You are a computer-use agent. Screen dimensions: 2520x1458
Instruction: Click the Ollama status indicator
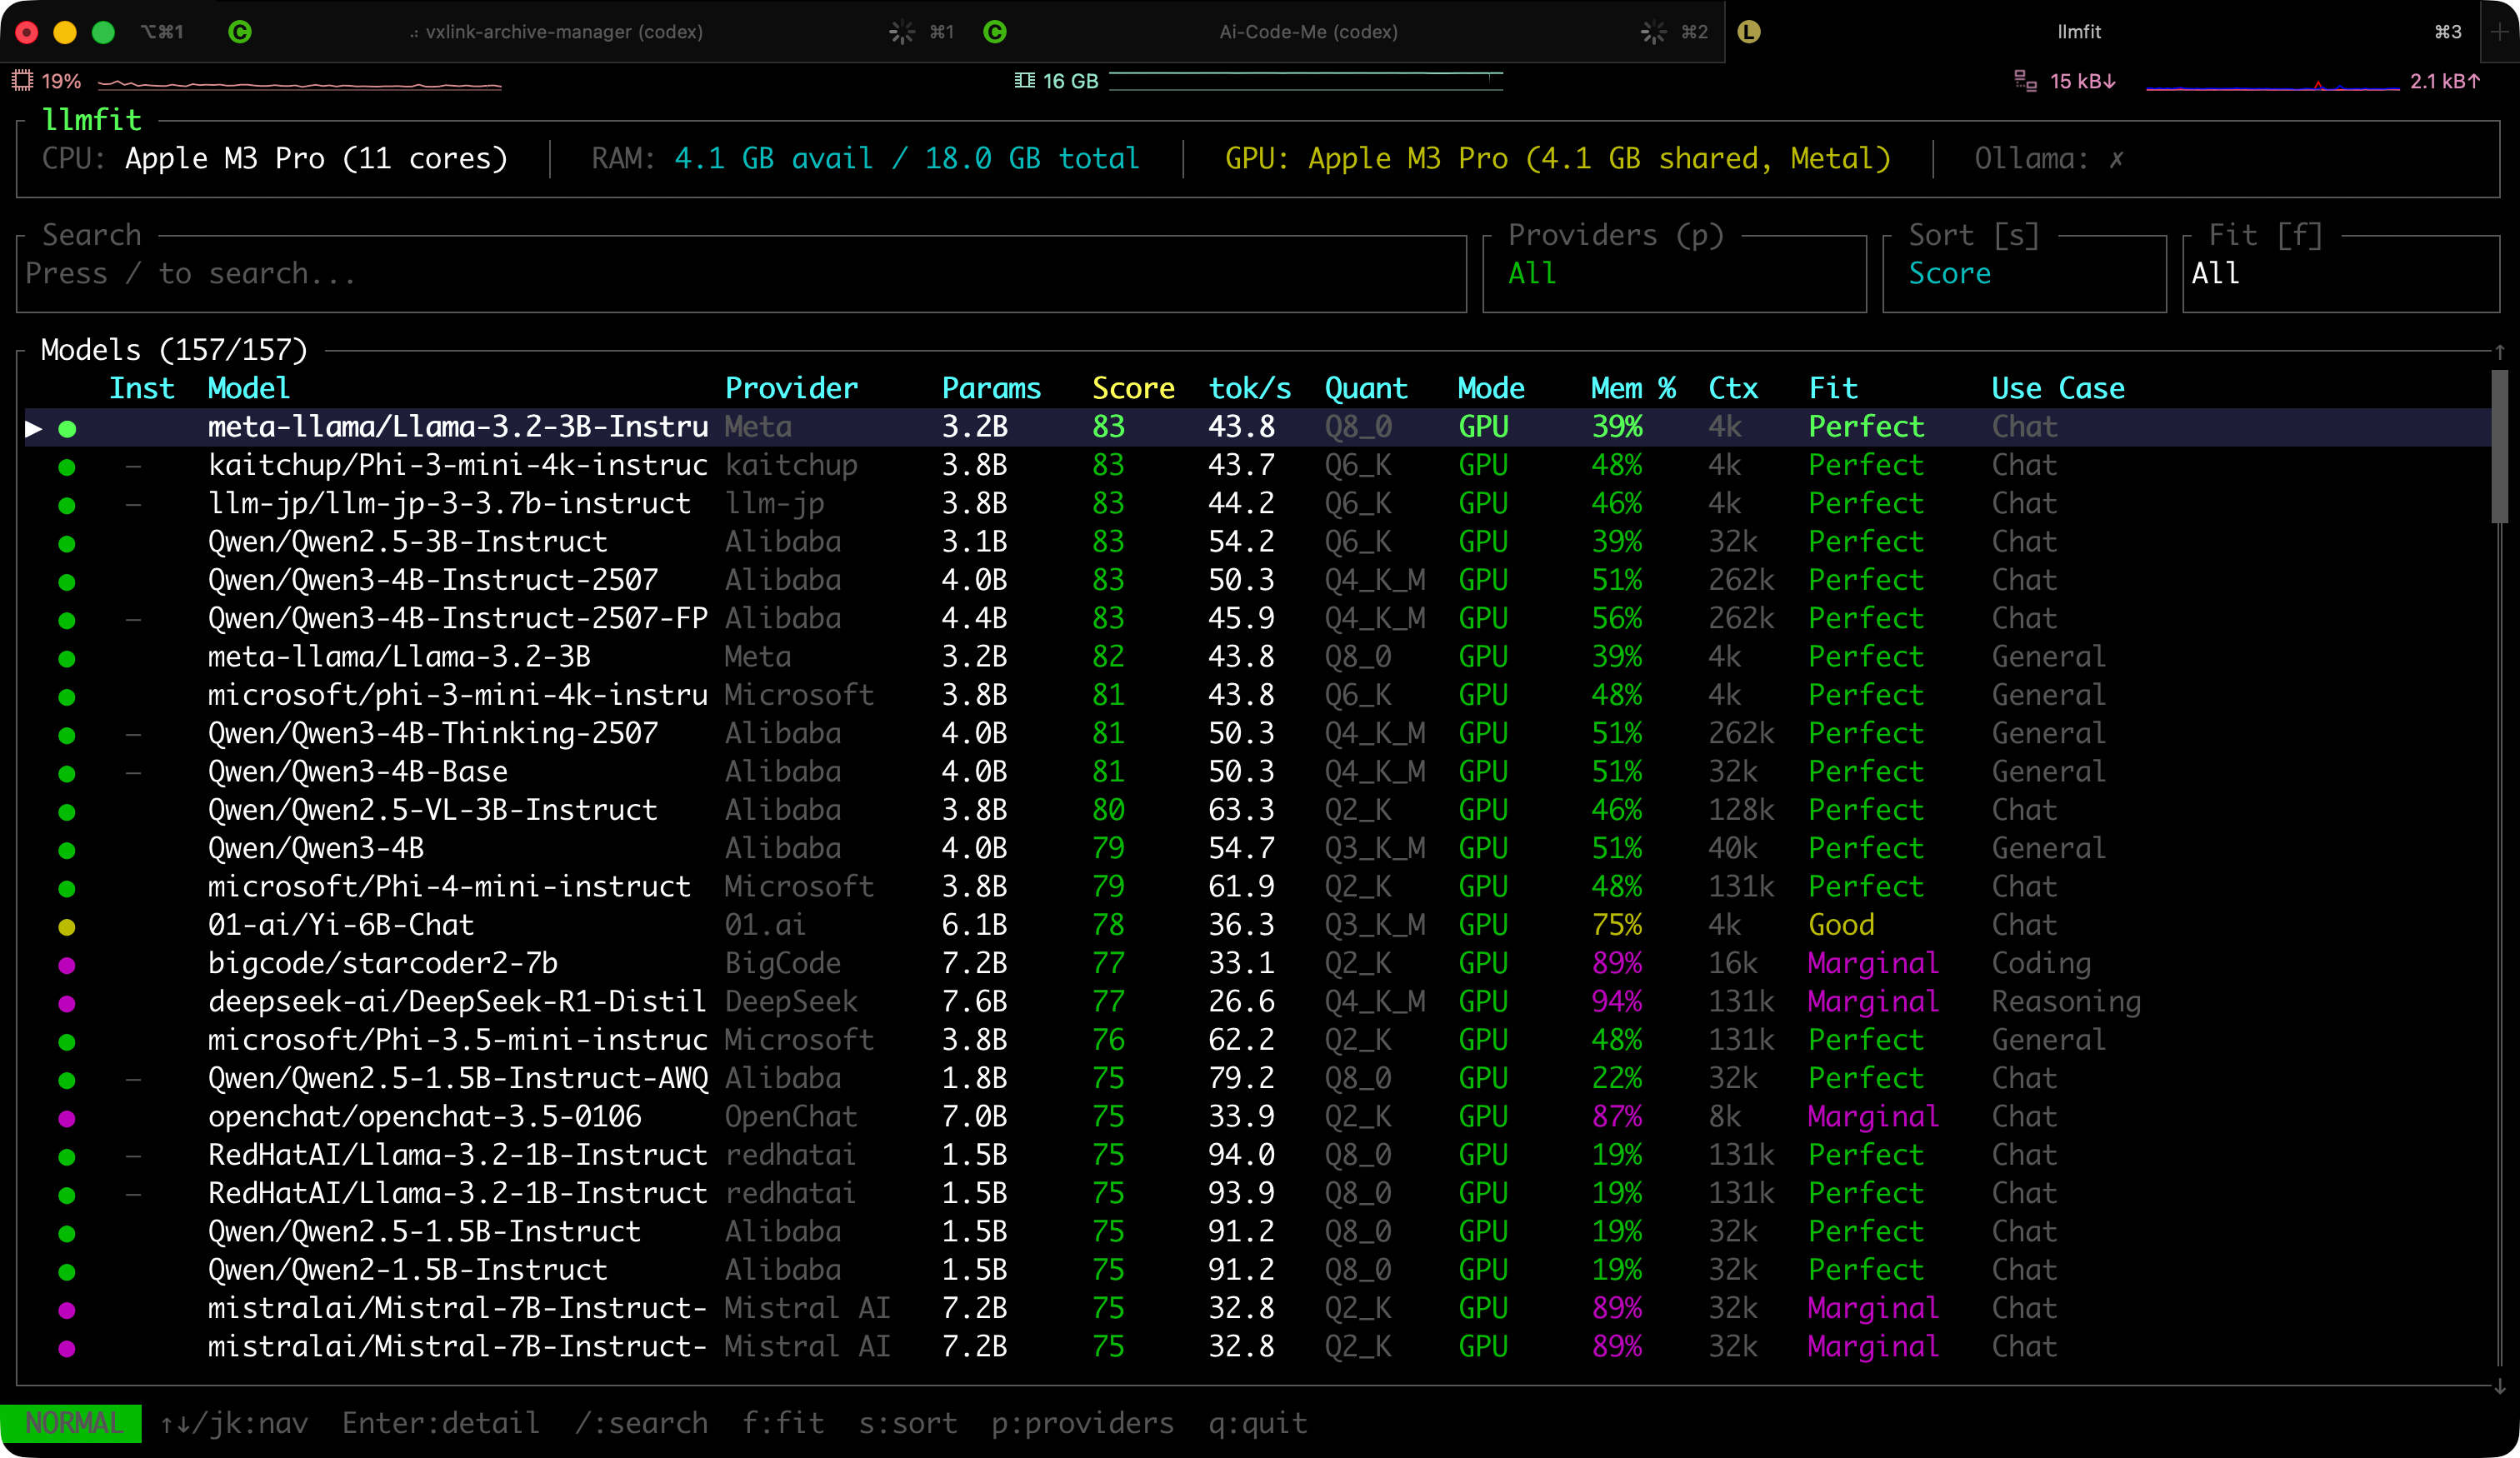[2049, 158]
